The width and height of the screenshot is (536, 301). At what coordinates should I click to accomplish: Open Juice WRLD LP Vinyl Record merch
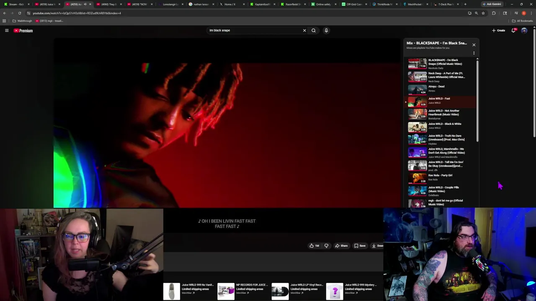pyautogui.click(x=297, y=291)
